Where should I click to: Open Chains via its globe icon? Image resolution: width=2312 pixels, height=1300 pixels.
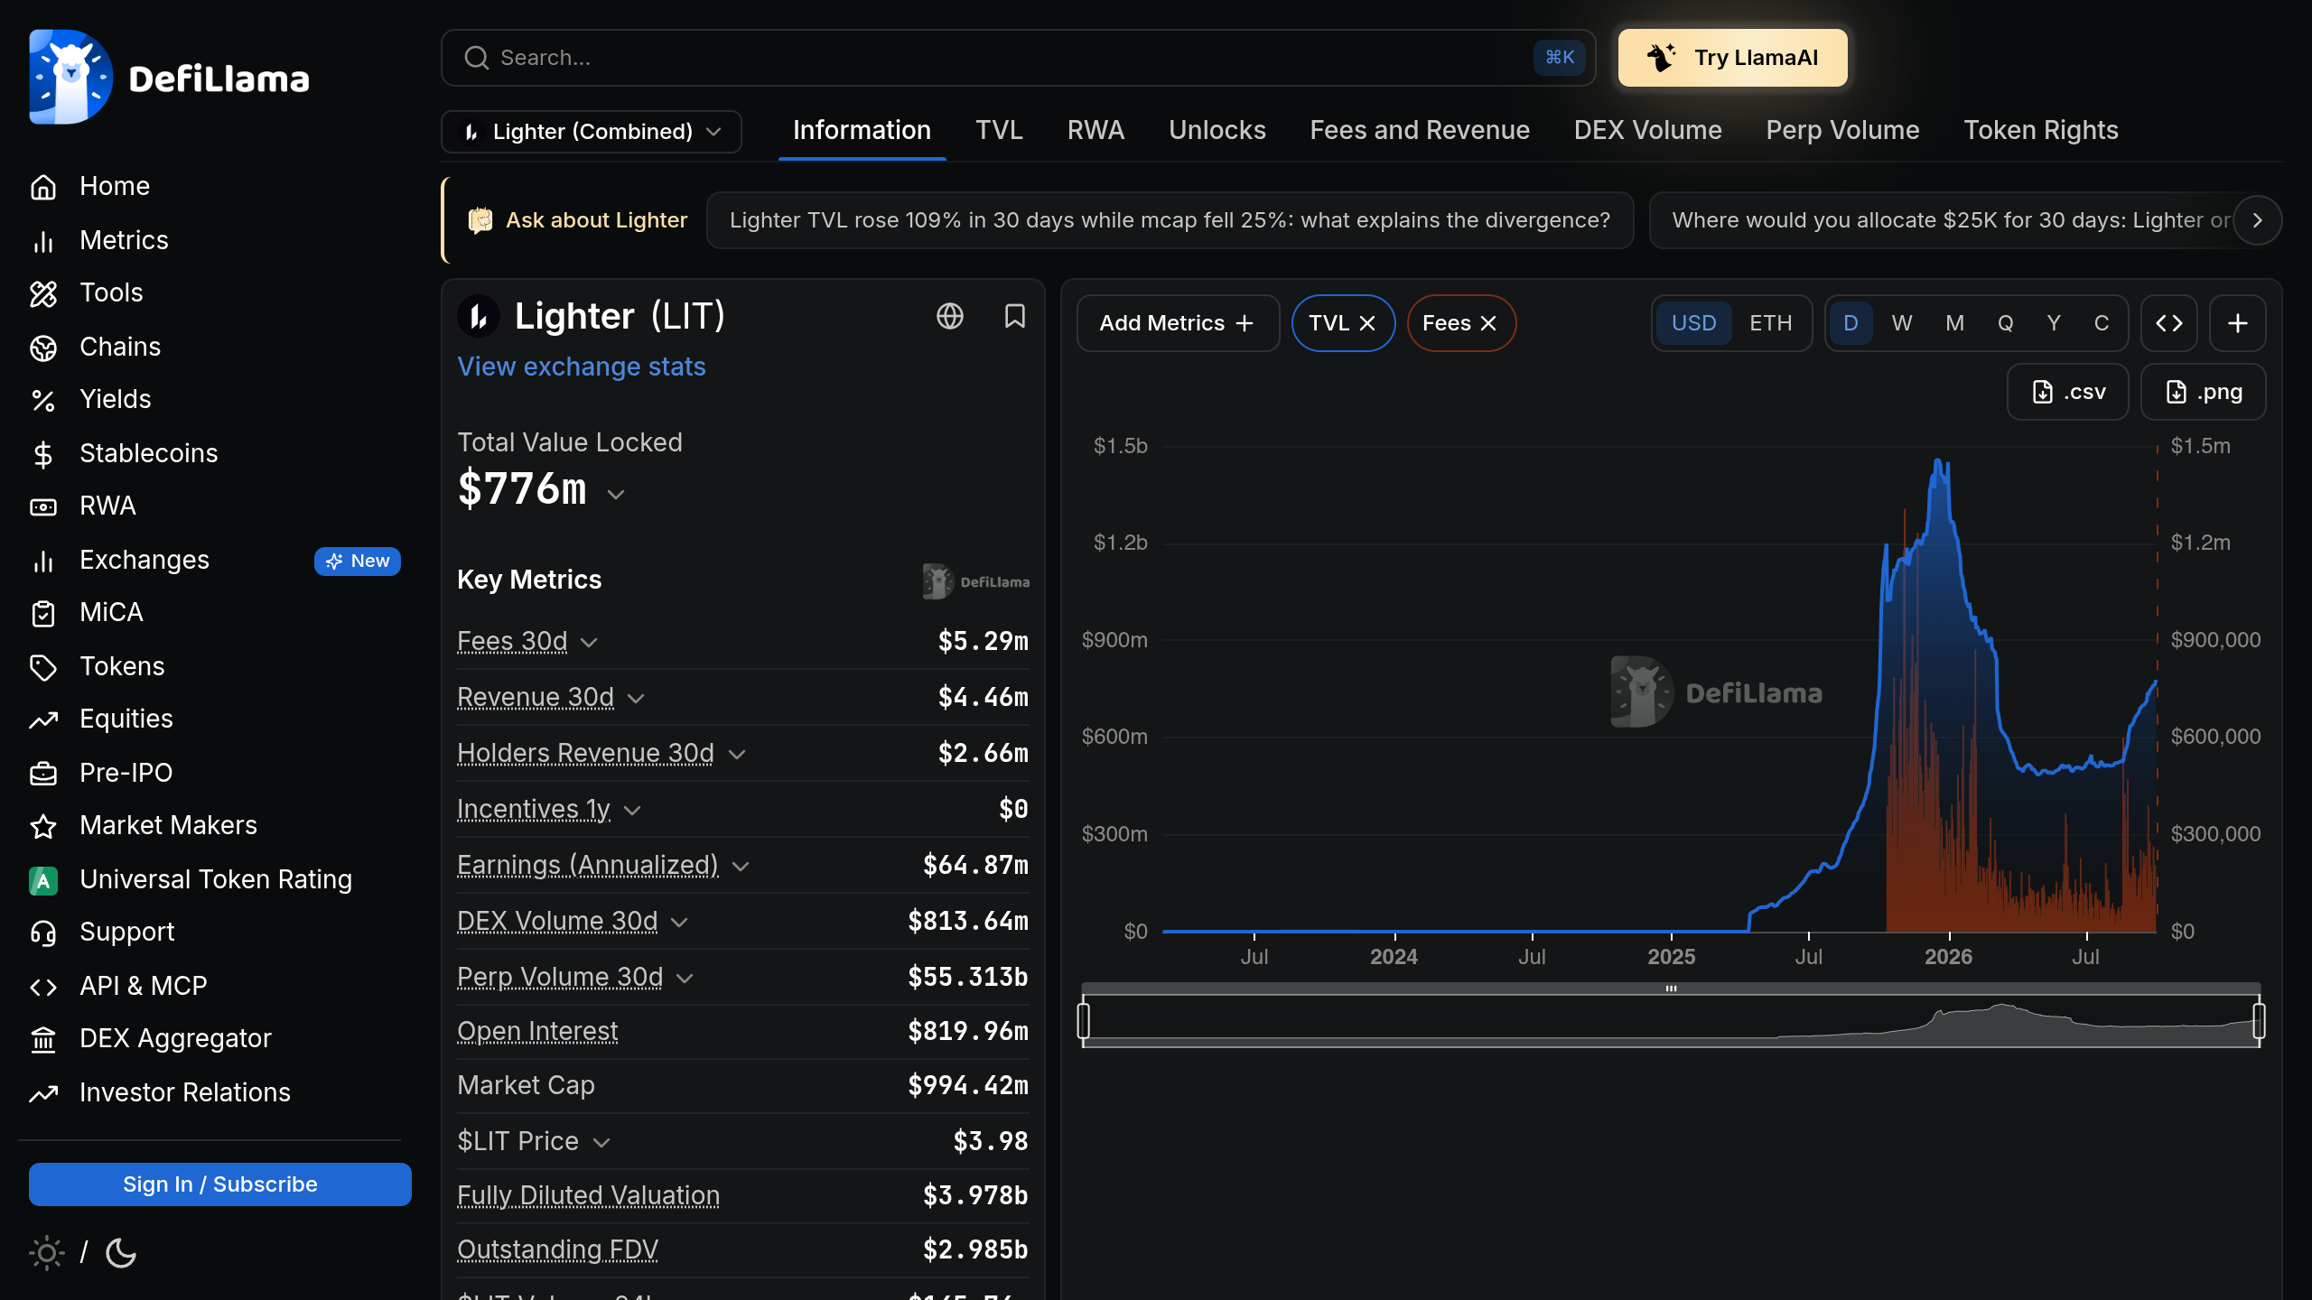click(x=43, y=348)
